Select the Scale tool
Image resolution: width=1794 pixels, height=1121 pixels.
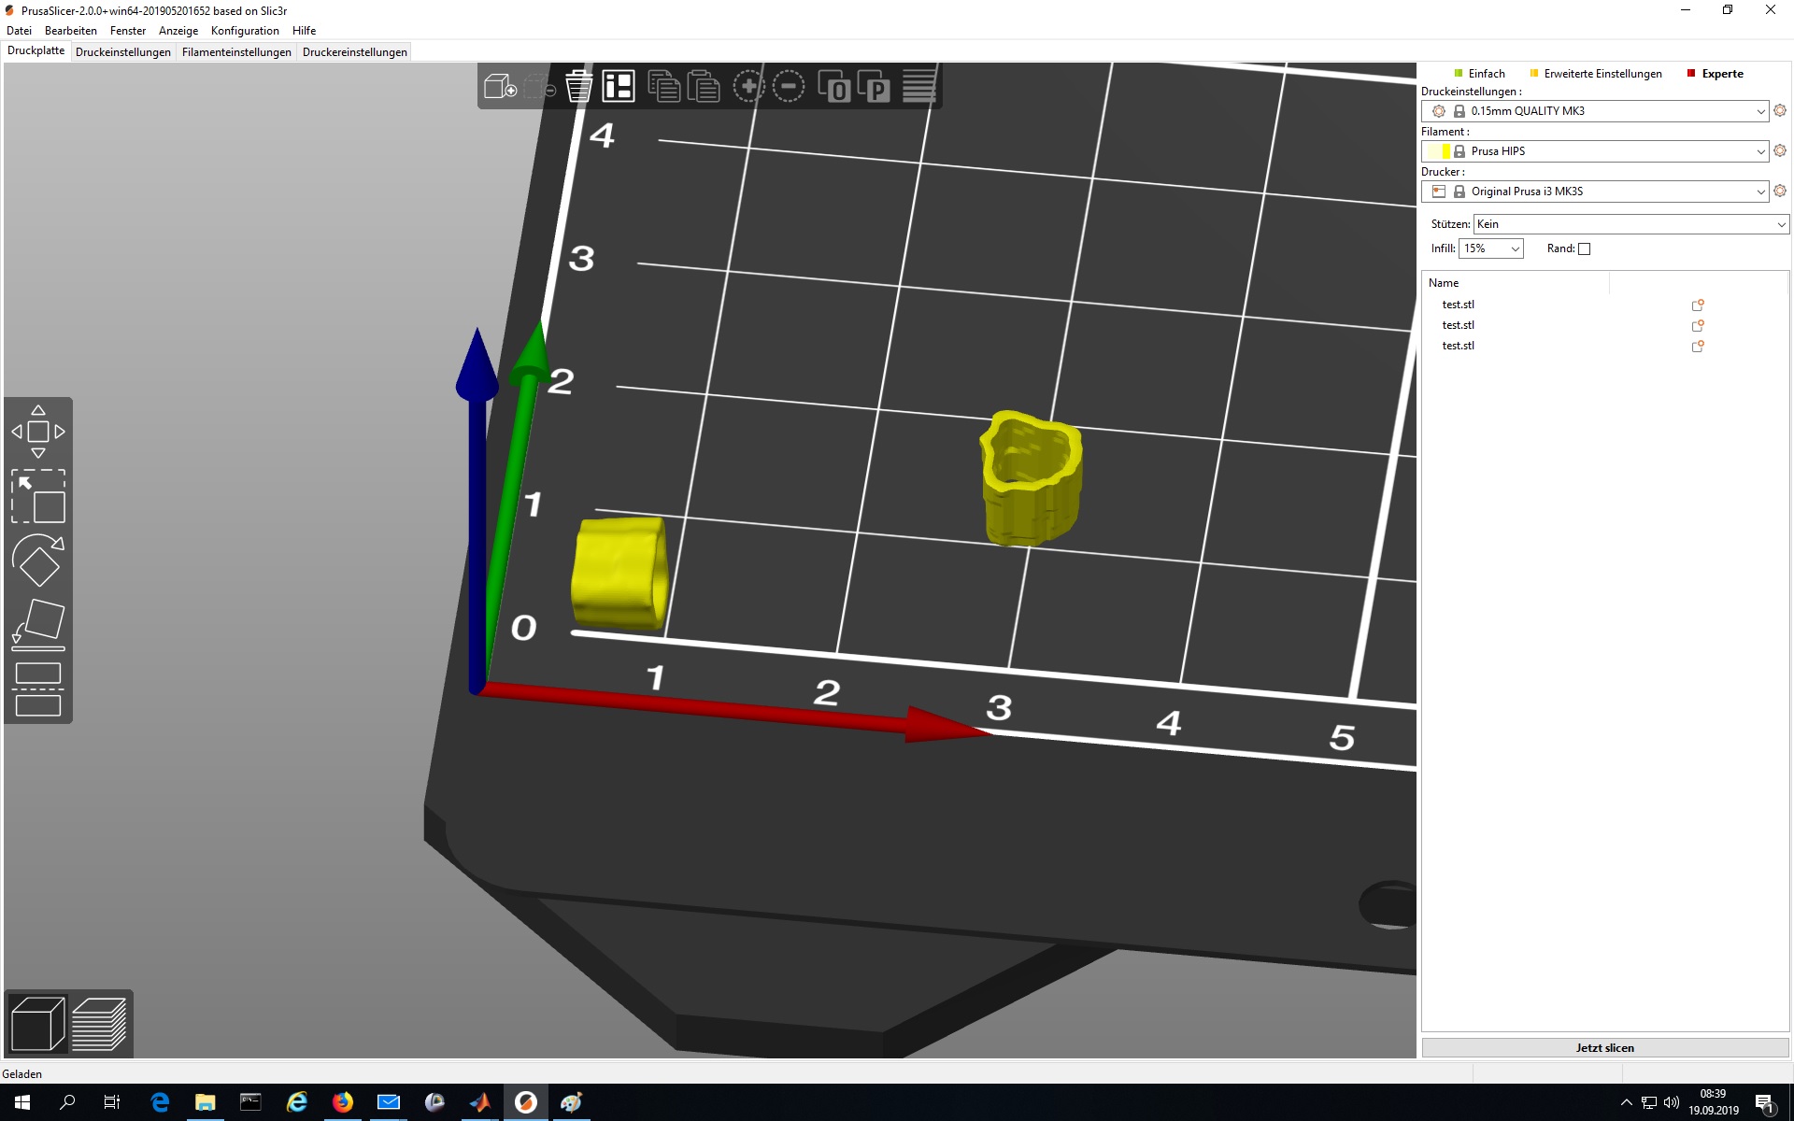pos(38,496)
